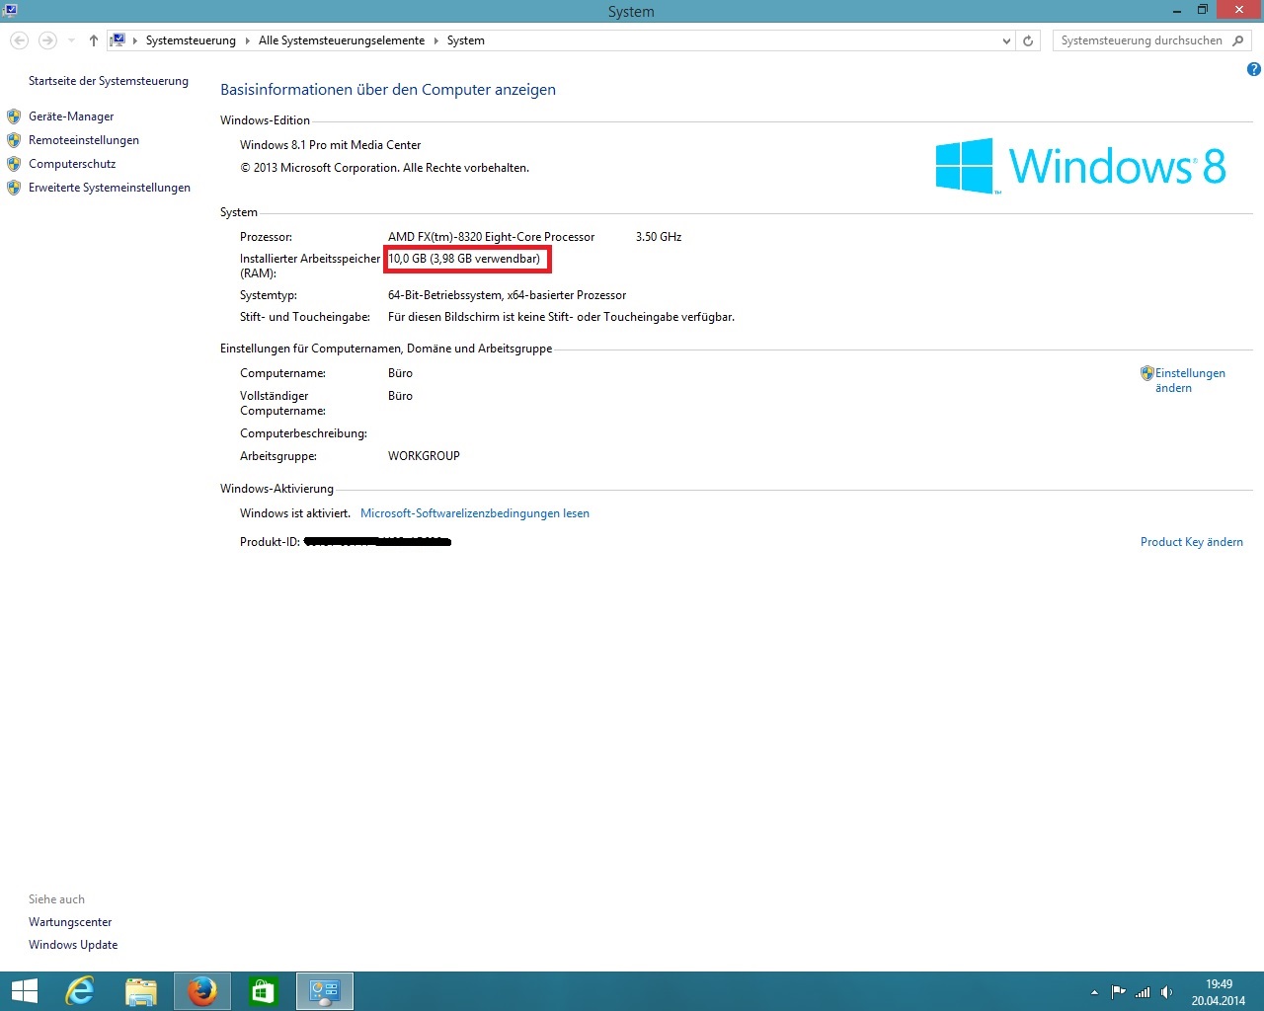Open recent locations dropdown arrow
Screen dimensions: 1264x1011
click(71, 40)
